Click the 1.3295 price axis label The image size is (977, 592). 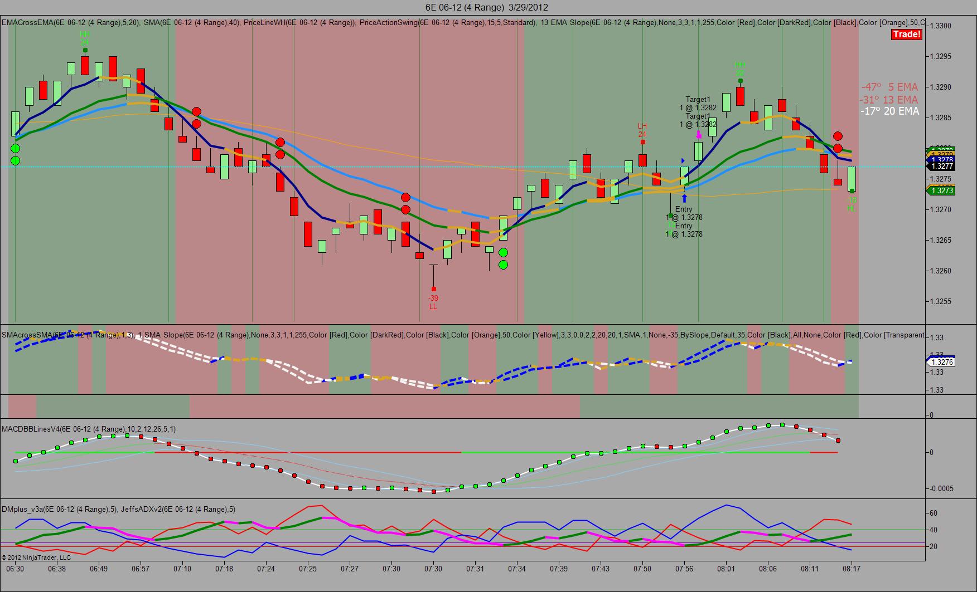tap(940, 56)
